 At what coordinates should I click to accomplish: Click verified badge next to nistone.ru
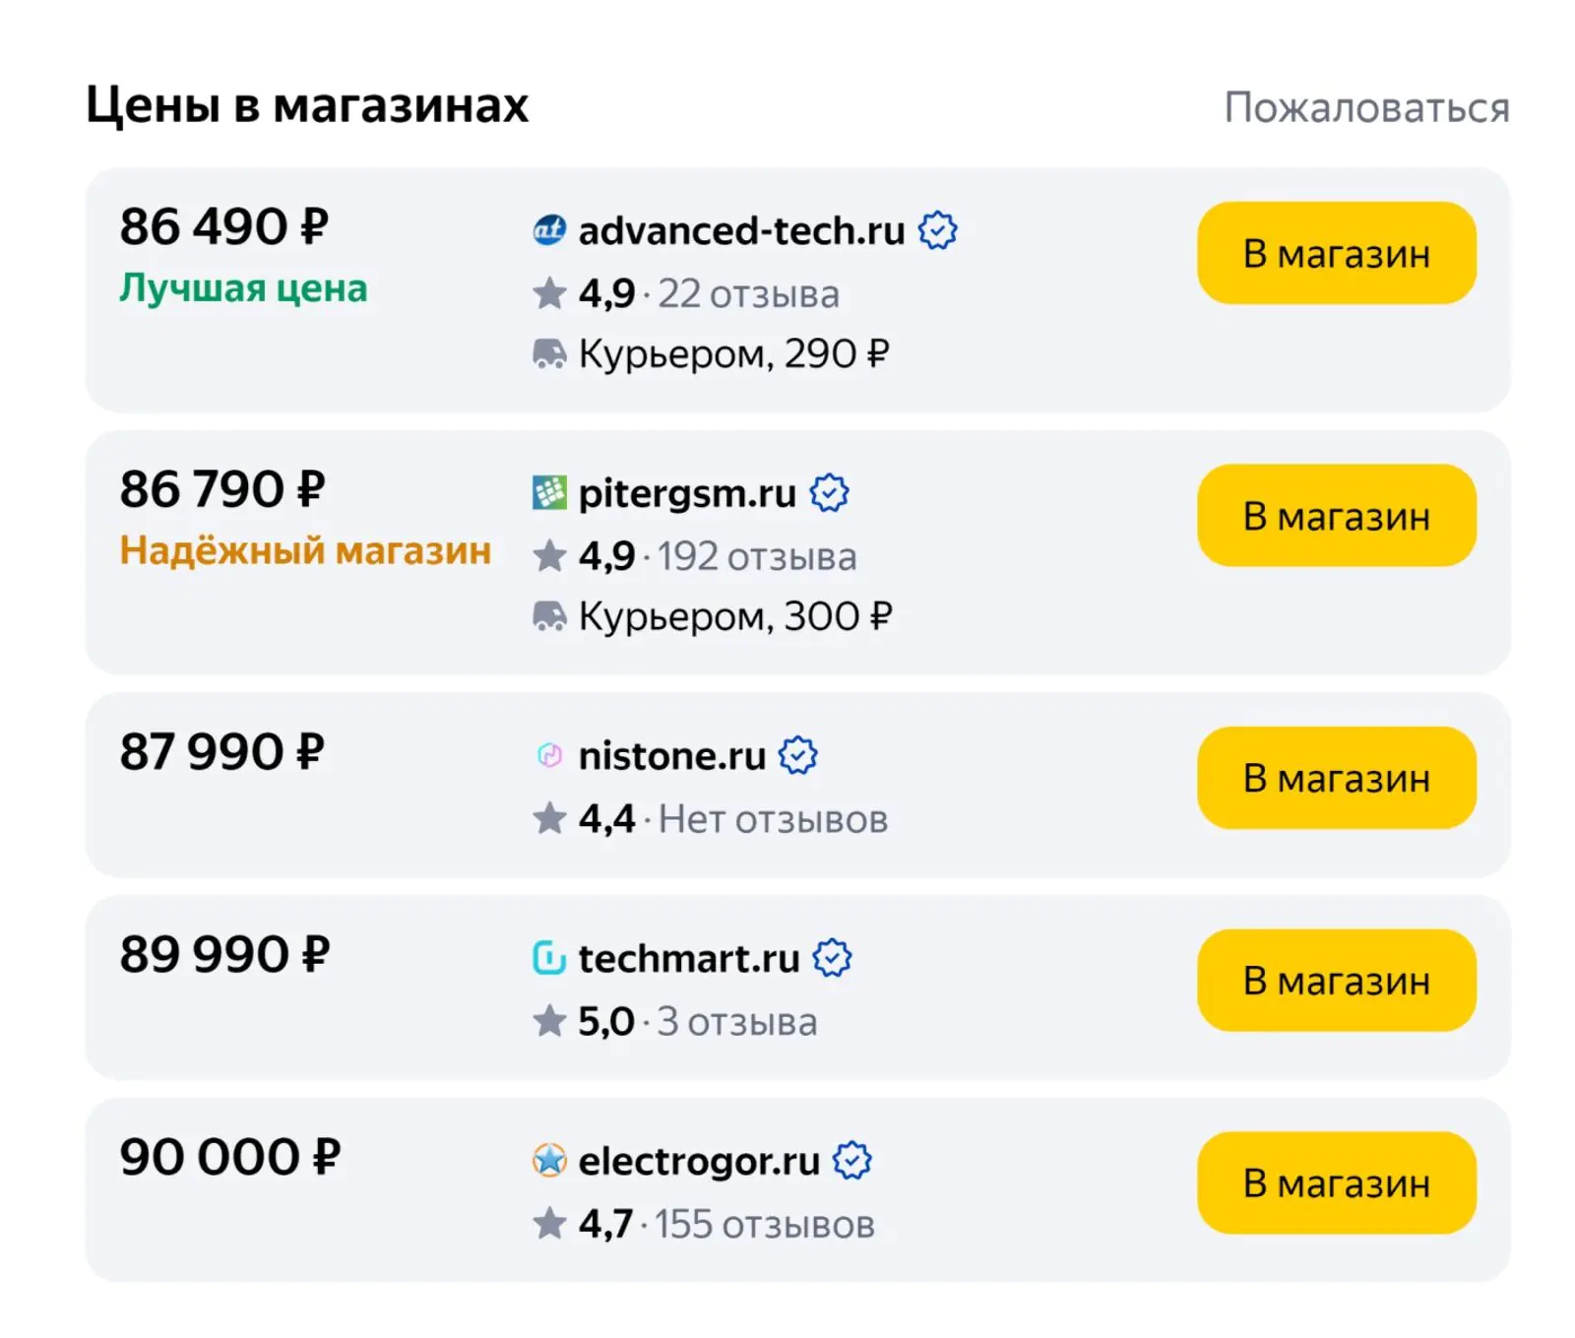tap(798, 756)
